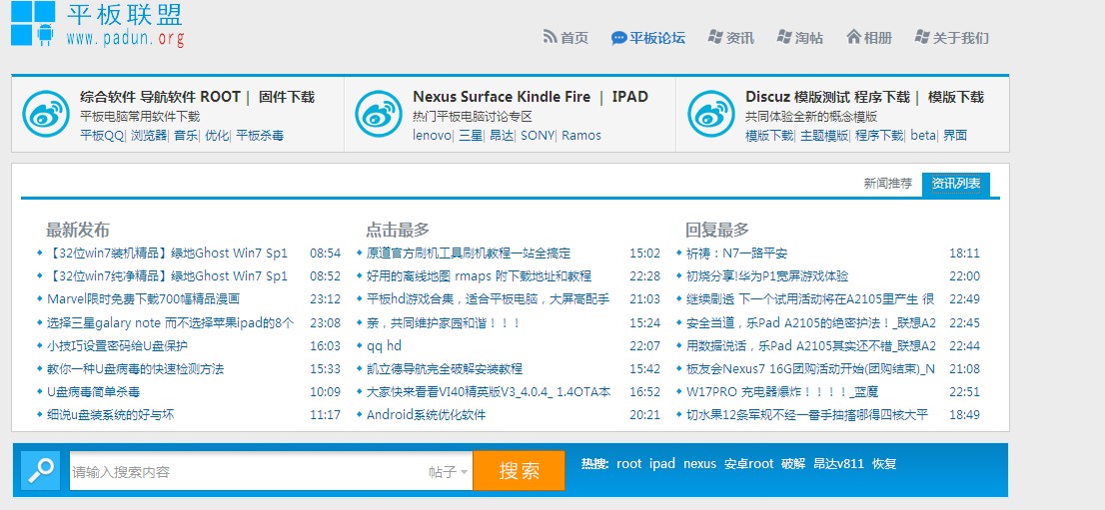Open 平板论坛 in the navigation bar
Viewport: 1105px width, 510px height.
[x=648, y=38]
